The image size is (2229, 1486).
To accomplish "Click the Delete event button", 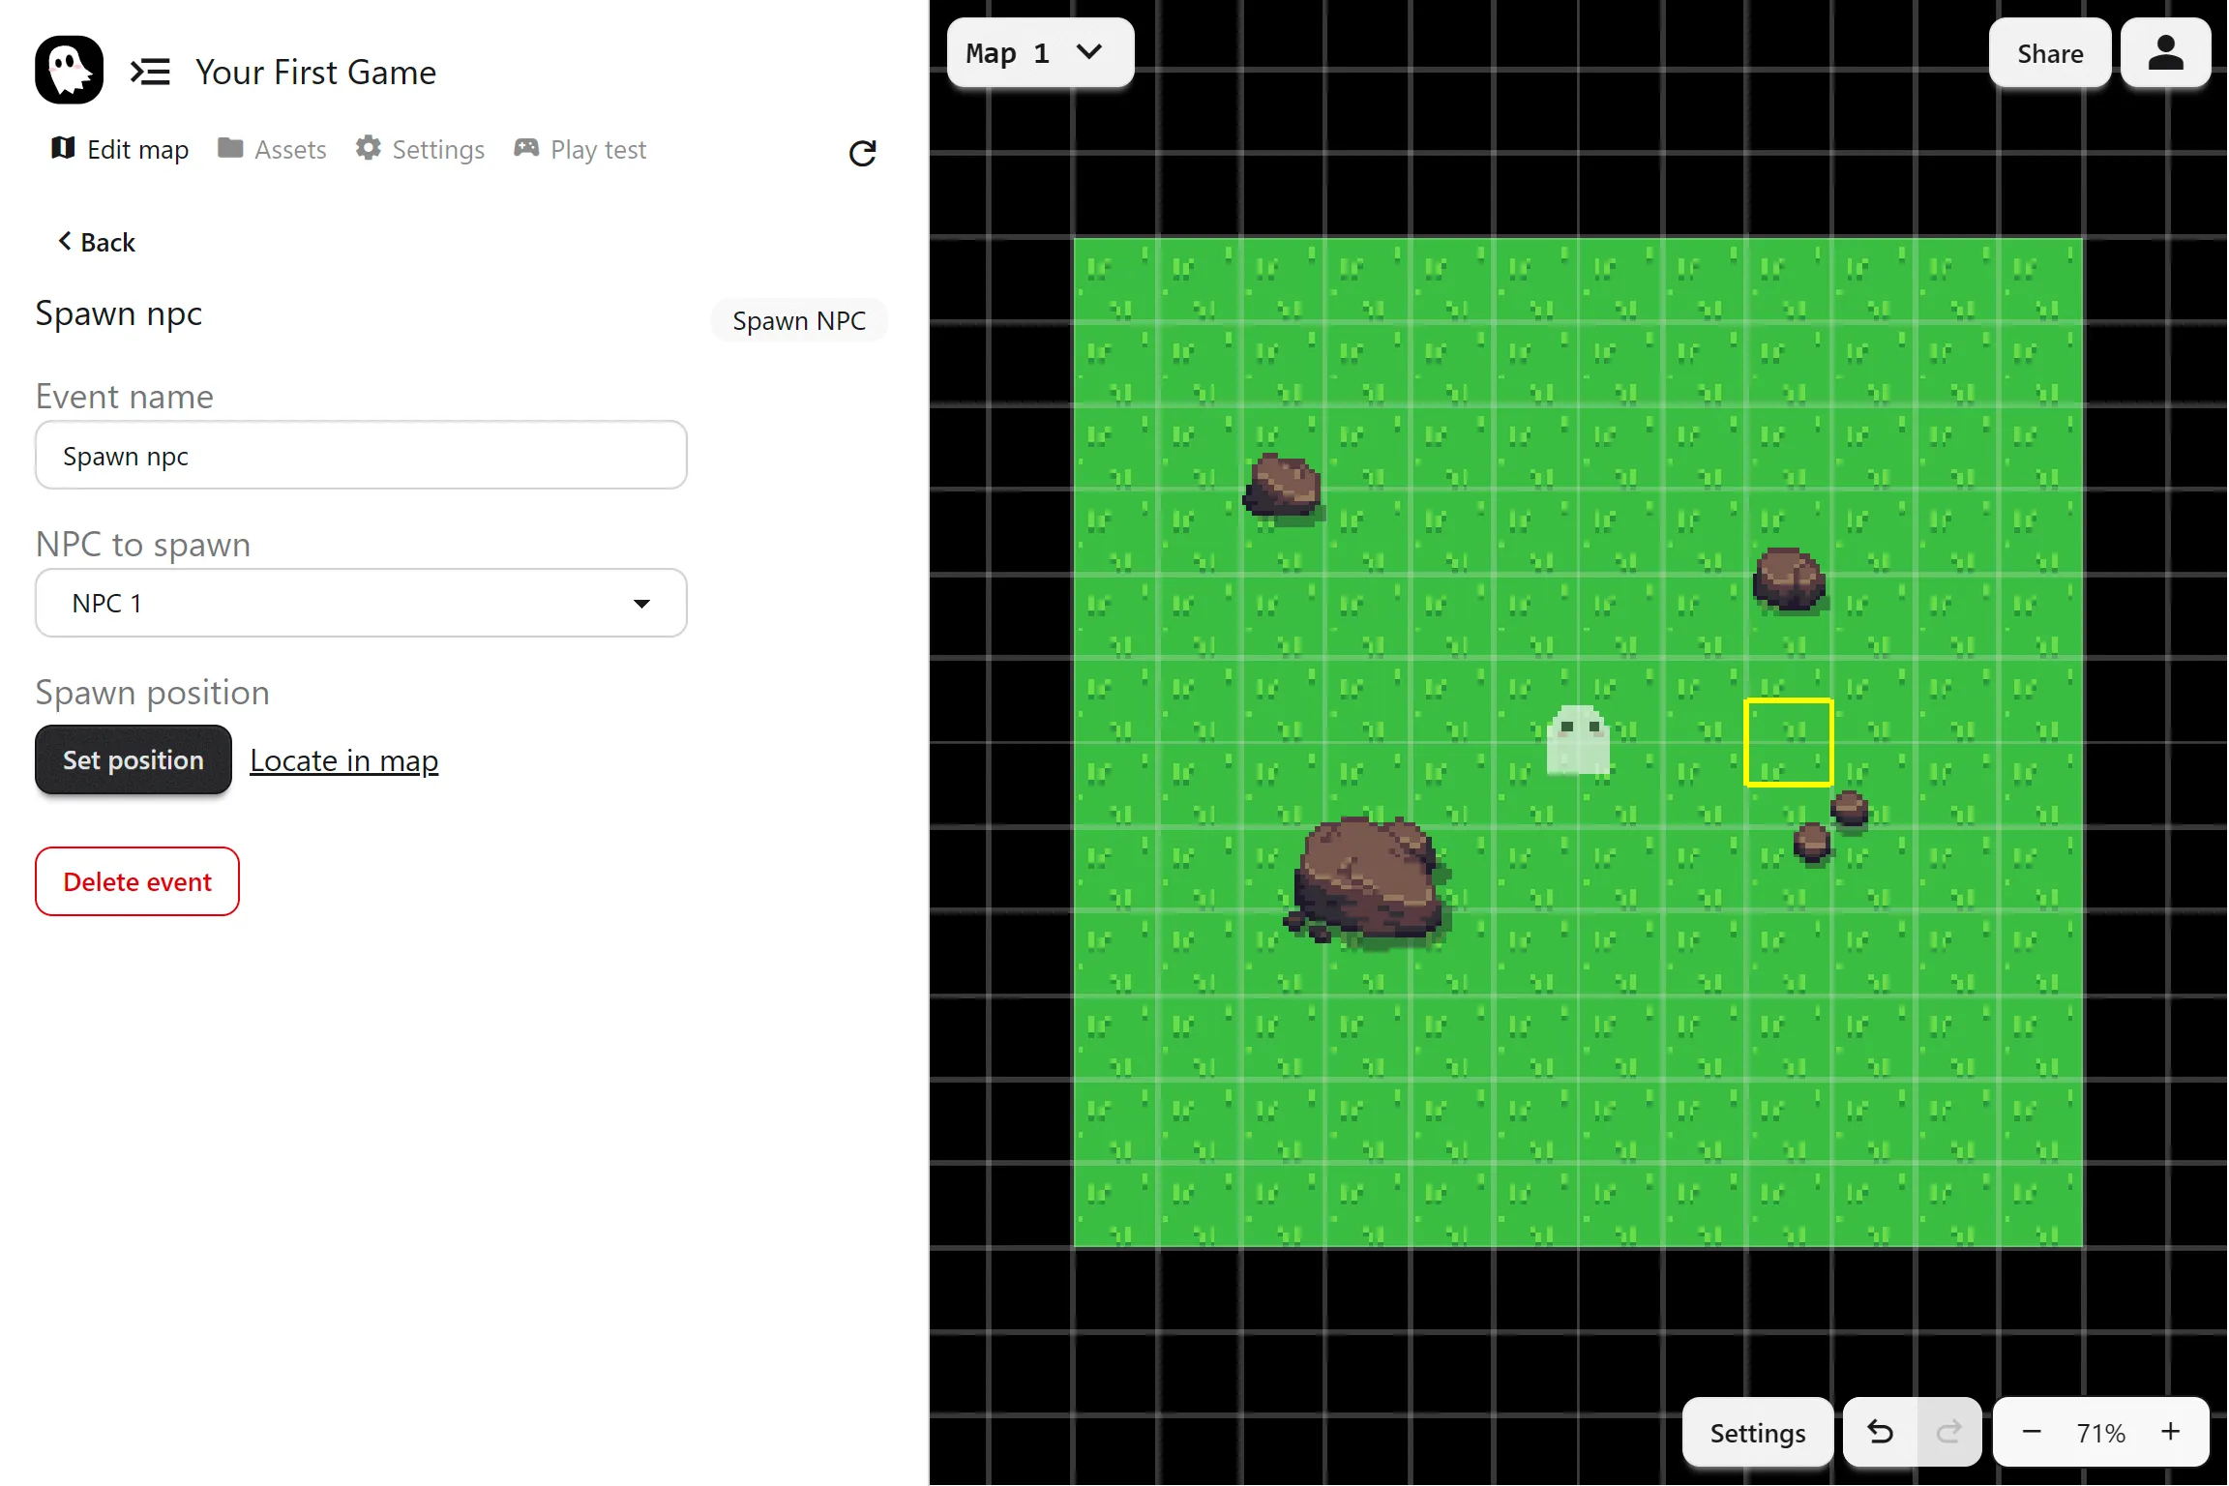I will pos(137,881).
